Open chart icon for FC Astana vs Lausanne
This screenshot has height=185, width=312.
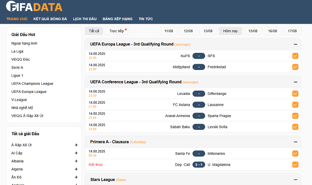295,105
